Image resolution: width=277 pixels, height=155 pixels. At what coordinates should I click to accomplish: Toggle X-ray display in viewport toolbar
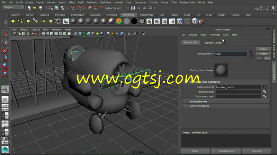tap(135, 34)
